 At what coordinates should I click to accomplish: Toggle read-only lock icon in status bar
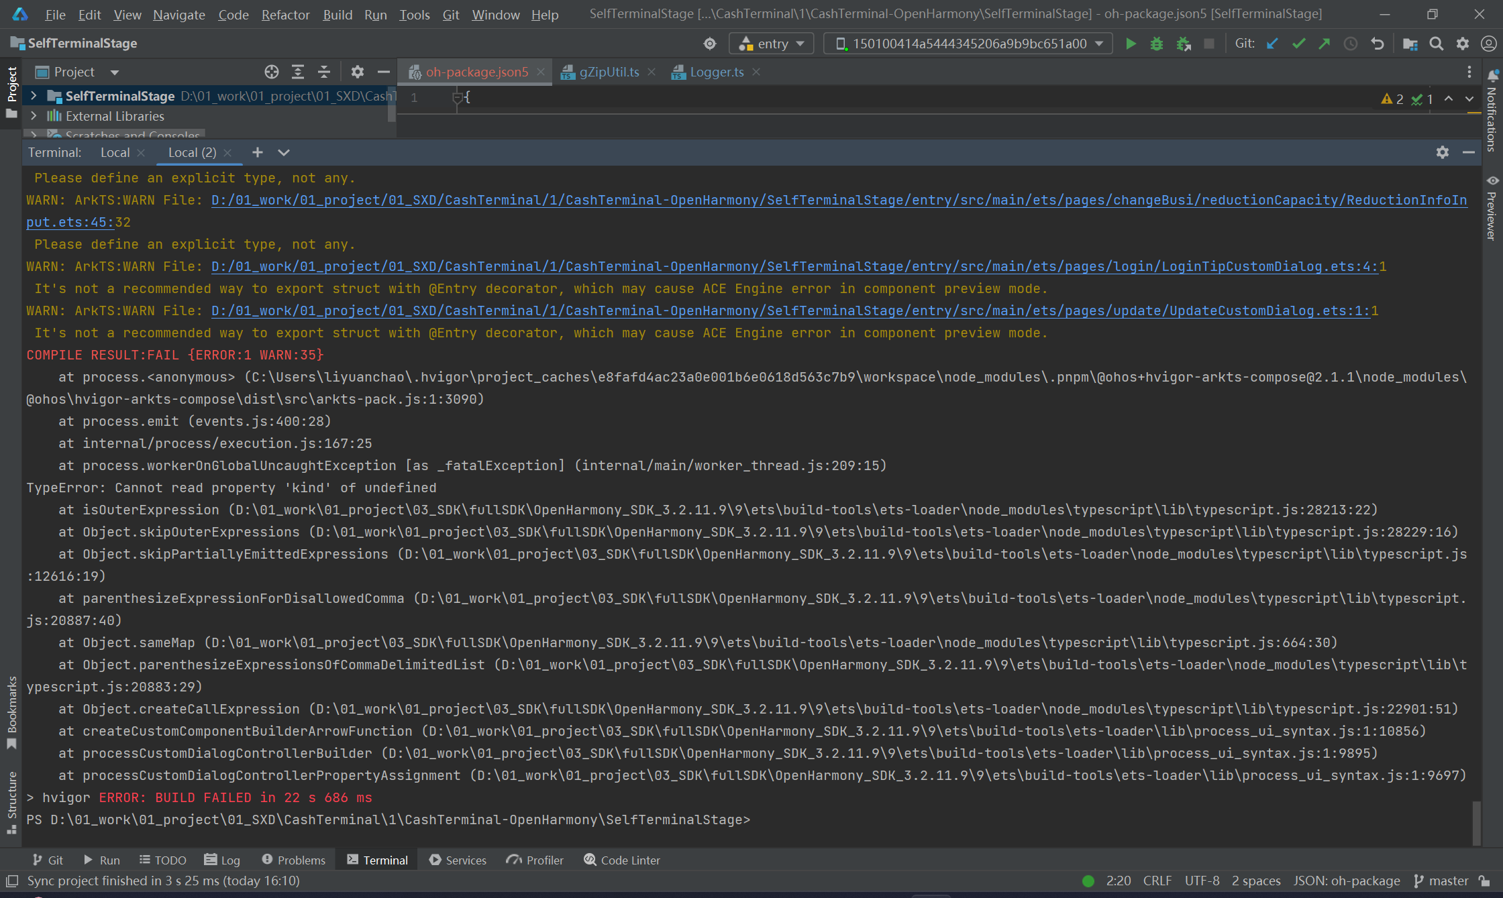pos(1484,881)
